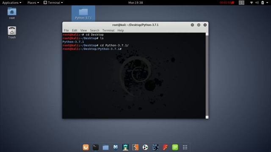Viewport: 271px width, 152px height.
Task: Click the red screen recording indicator in the top bar
Action: click(x=227, y=3)
